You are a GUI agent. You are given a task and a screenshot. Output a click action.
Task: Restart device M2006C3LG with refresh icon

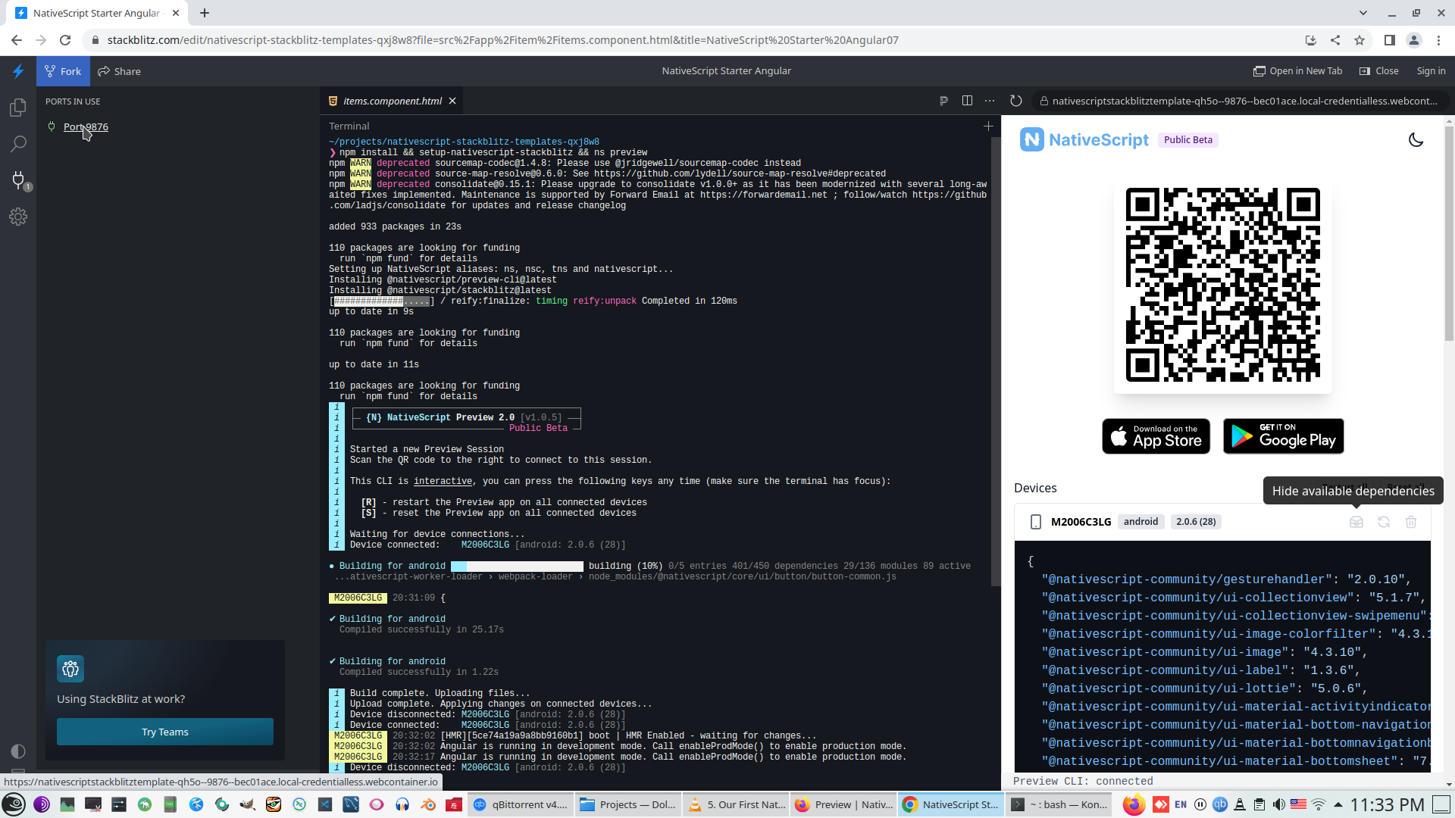[1383, 522]
